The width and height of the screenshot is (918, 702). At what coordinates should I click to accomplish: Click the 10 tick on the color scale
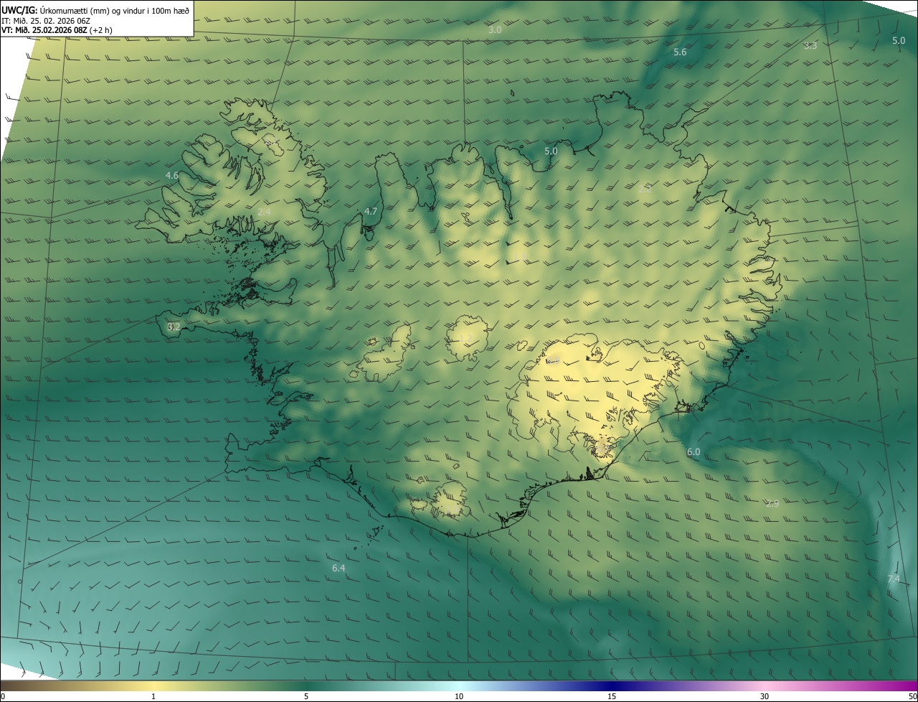(459, 697)
